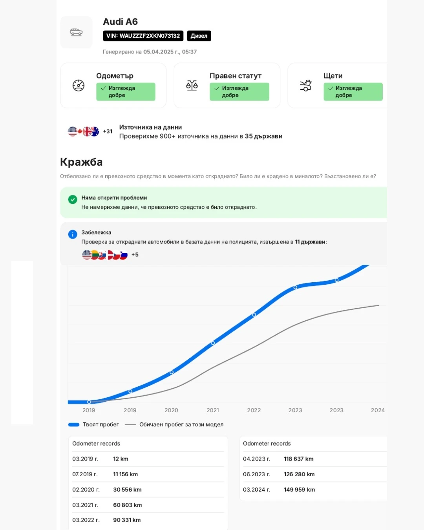Select the 2022 data point on the blue line
The width and height of the screenshot is (424, 530).
[x=254, y=315]
